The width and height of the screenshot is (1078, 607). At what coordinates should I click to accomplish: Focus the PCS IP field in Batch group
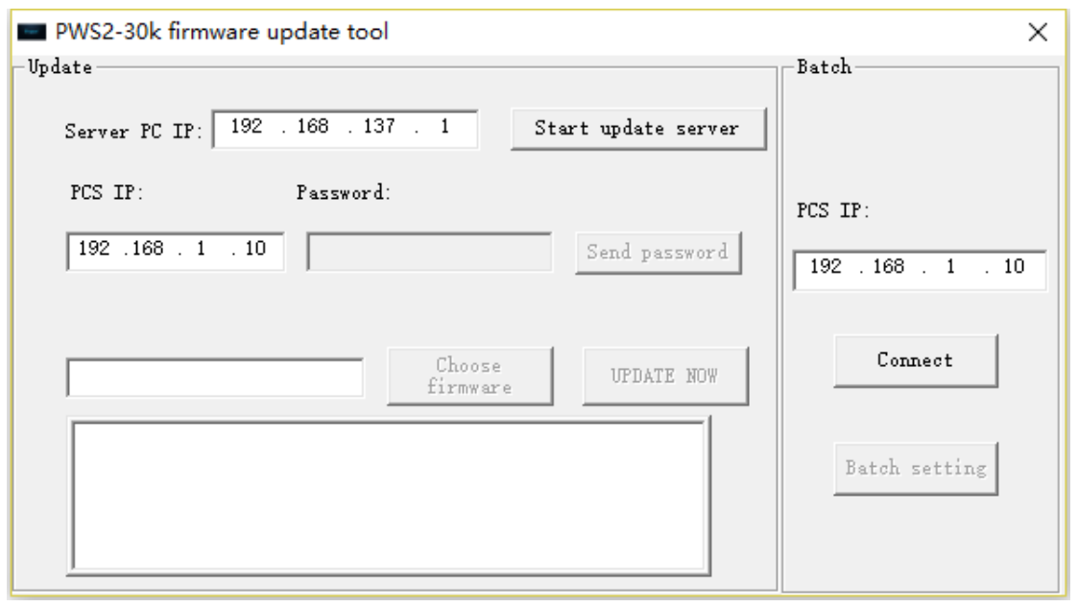point(920,270)
